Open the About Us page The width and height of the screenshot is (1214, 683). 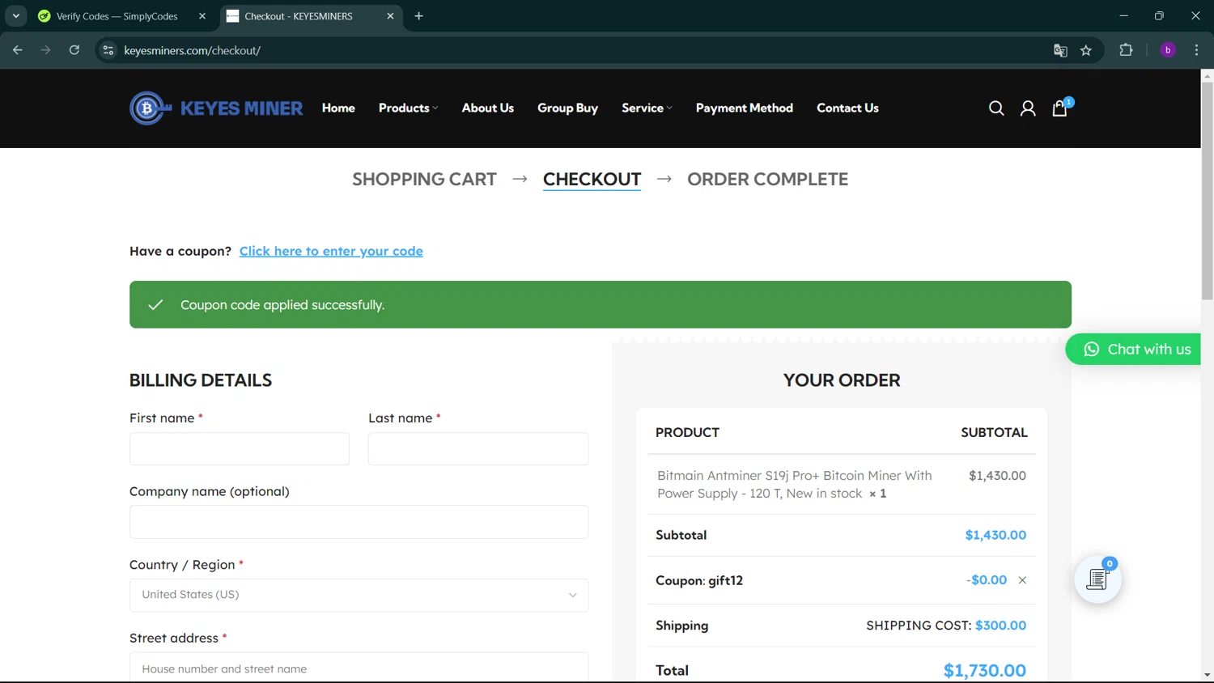point(488,108)
